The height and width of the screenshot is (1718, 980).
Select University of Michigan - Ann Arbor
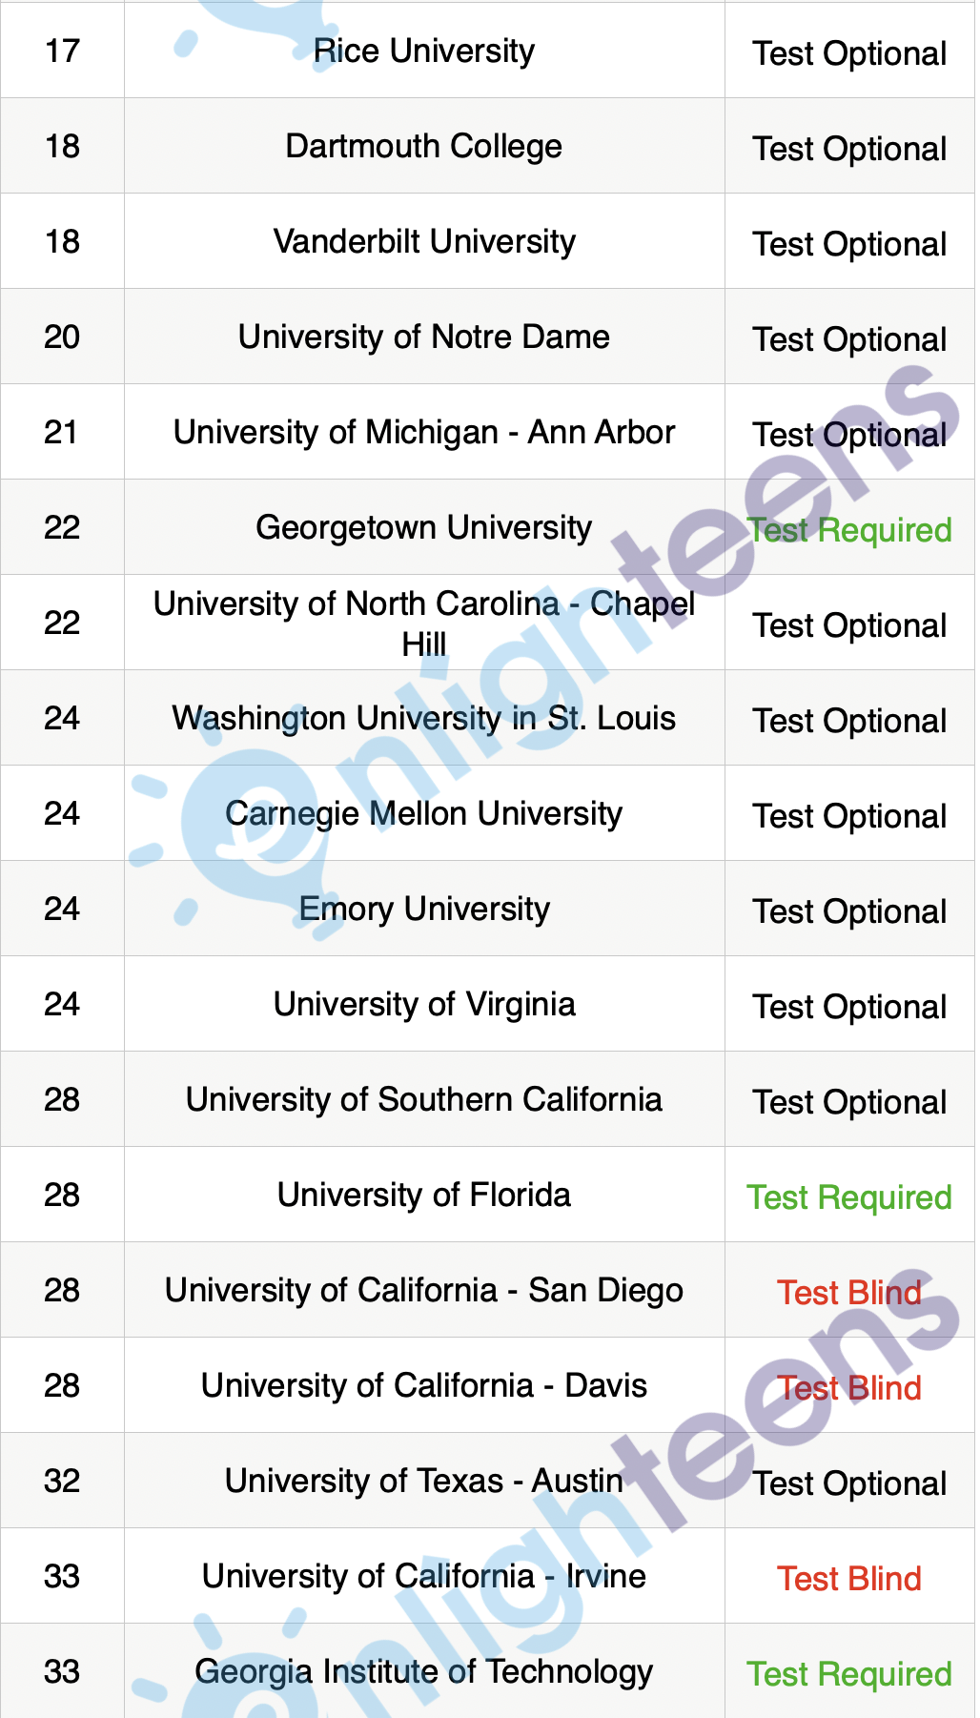pos(424,432)
